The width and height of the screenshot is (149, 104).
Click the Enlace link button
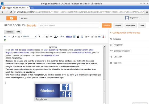(69, 37)
